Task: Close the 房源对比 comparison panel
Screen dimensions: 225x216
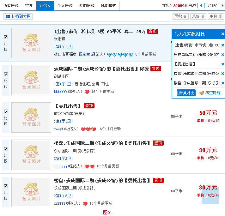Action: [222, 34]
